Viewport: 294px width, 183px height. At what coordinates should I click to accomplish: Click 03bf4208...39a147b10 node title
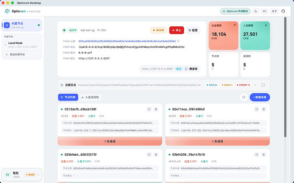(x=188, y=154)
